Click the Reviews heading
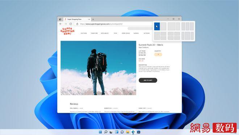The image size is (239, 135). click(74, 104)
